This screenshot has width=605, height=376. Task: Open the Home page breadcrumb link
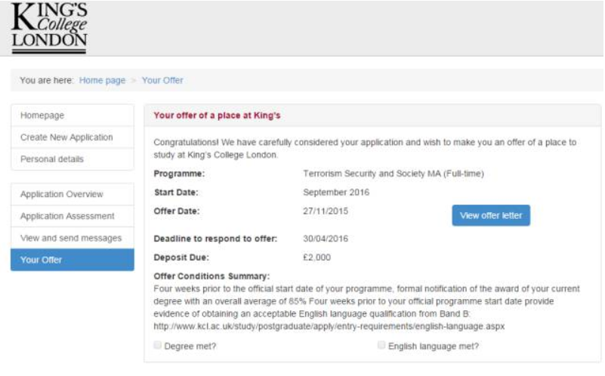coord(102,80)
